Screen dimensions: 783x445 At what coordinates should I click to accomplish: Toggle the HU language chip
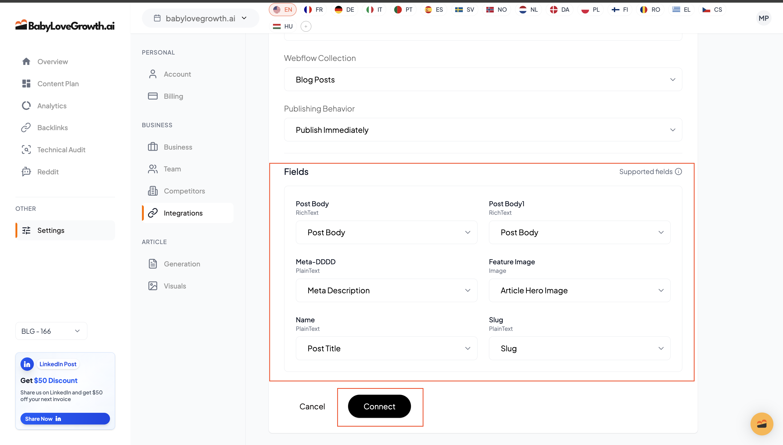click(283, 26)
